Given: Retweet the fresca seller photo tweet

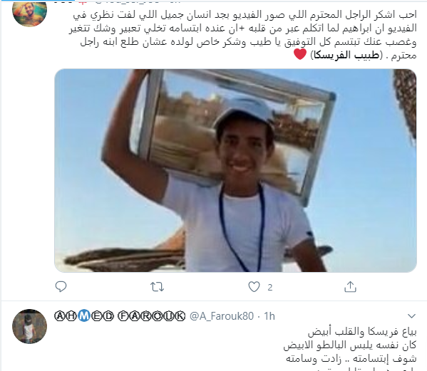Looking at the screenshot, I should [157, 287].
